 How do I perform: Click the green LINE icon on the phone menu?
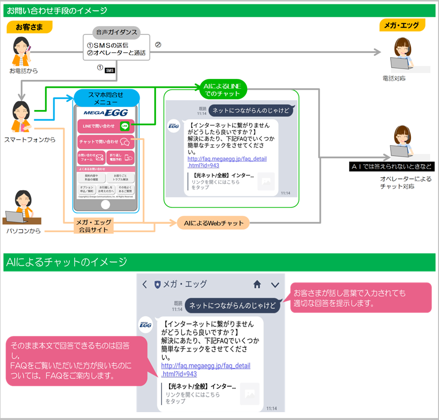point(125,126)
